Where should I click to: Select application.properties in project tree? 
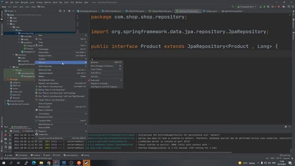tap(26, 64)
